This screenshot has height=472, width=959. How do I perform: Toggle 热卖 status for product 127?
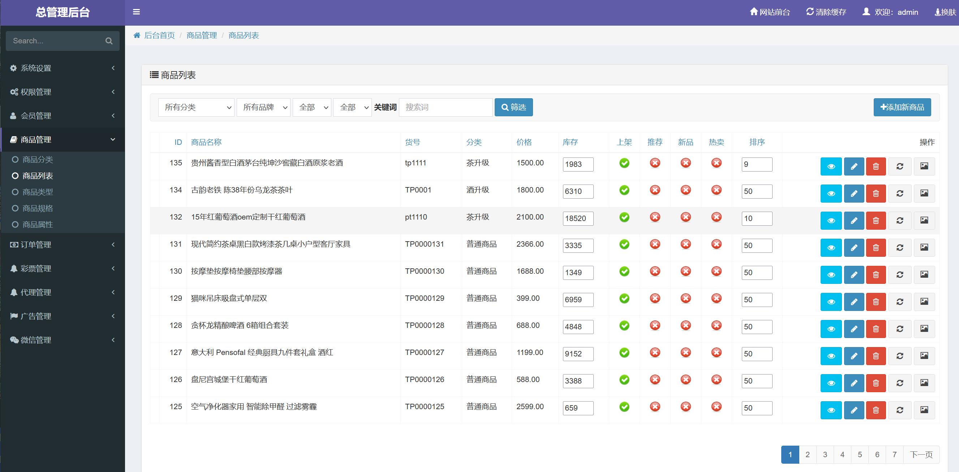tap(716, 352)
